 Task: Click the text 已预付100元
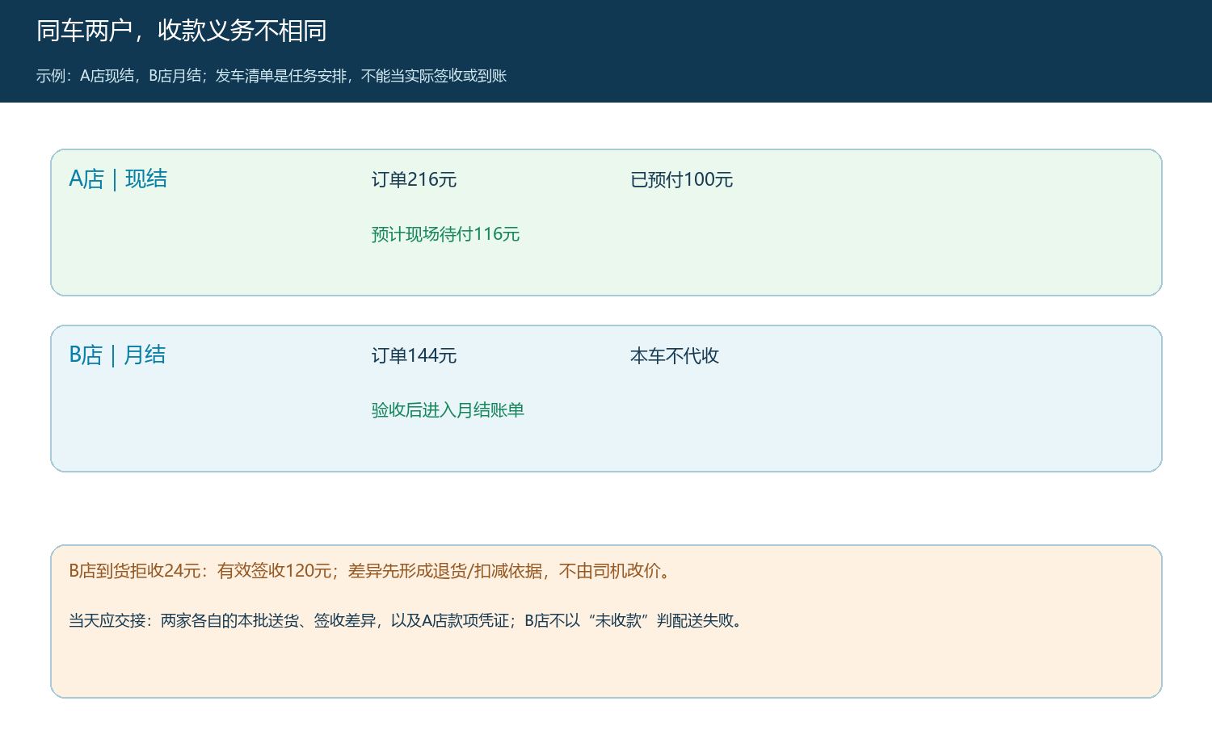682,179
